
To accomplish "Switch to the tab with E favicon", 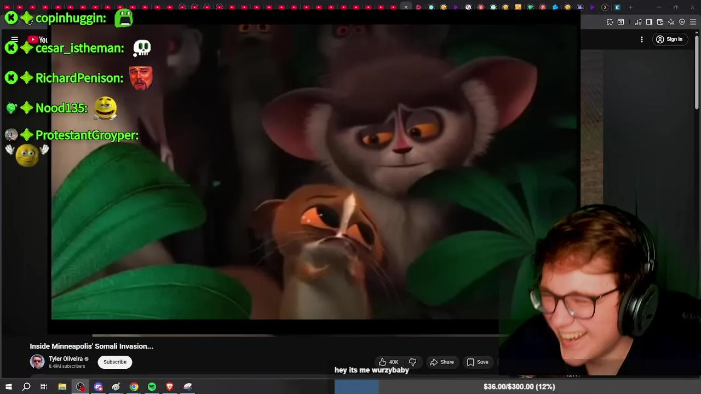I will [617, 7].
